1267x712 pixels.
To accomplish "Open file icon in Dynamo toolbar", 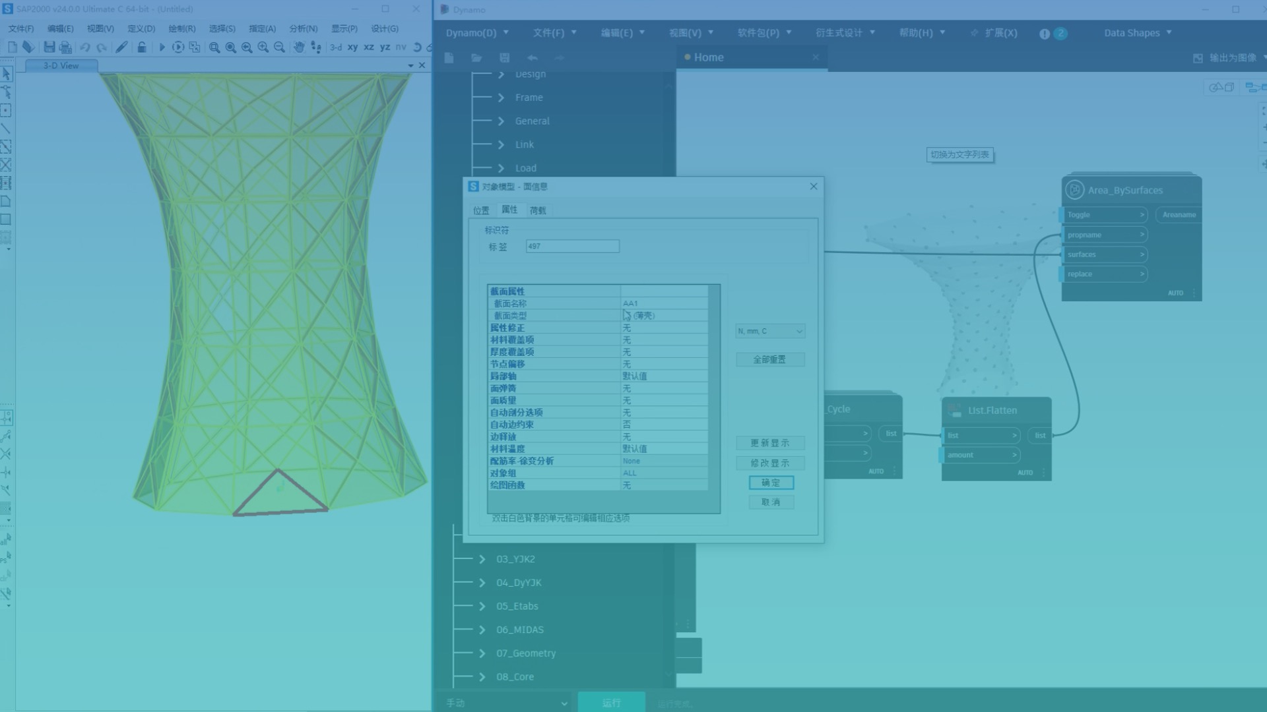I will pyautogui.click(x=476, y=58).
